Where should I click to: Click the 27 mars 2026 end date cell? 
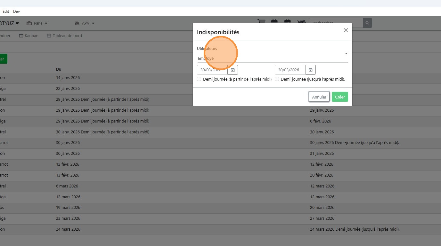[x=322, y=218]
